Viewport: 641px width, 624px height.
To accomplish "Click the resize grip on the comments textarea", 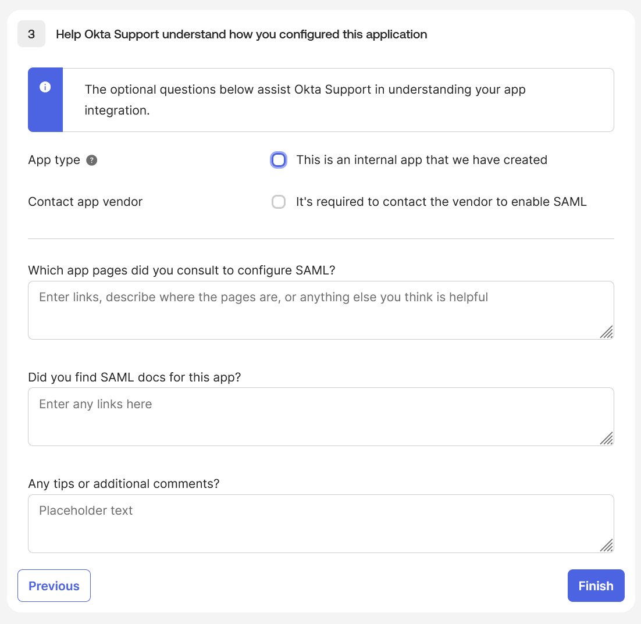I will [x=608, y=546].
